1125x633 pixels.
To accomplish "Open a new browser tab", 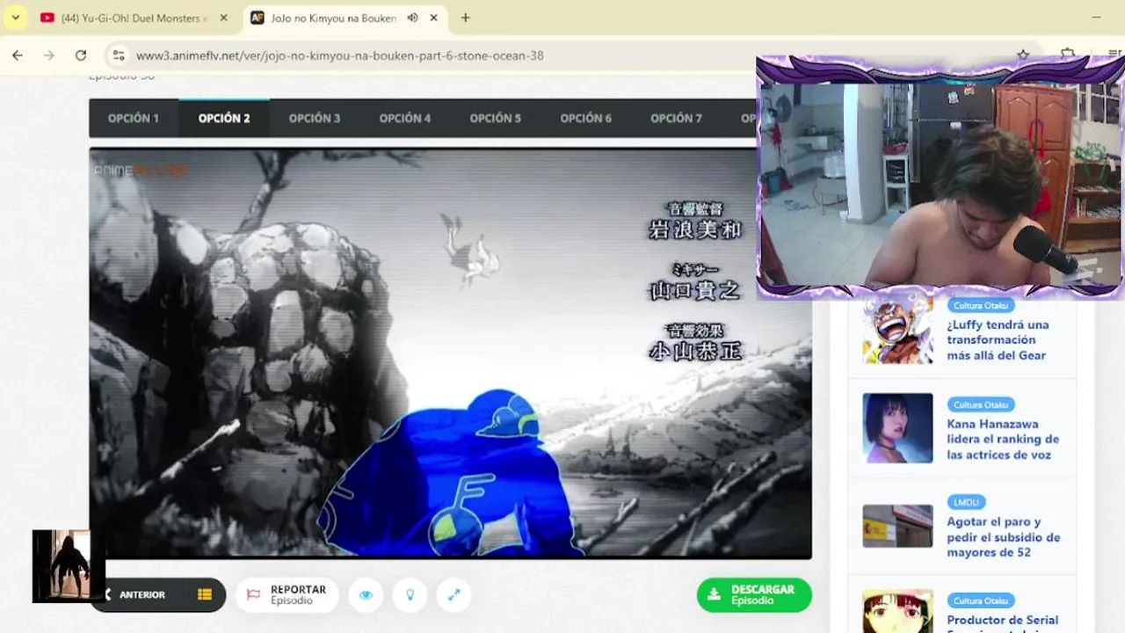I will coord(465,18).
